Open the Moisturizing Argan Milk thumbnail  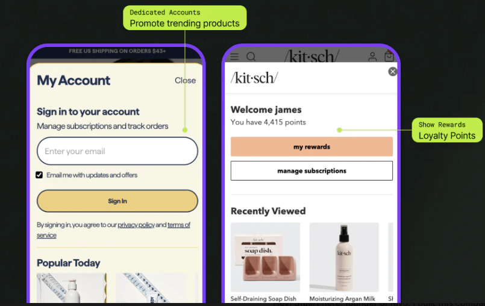pyautogui.click(x=344, y=257)
